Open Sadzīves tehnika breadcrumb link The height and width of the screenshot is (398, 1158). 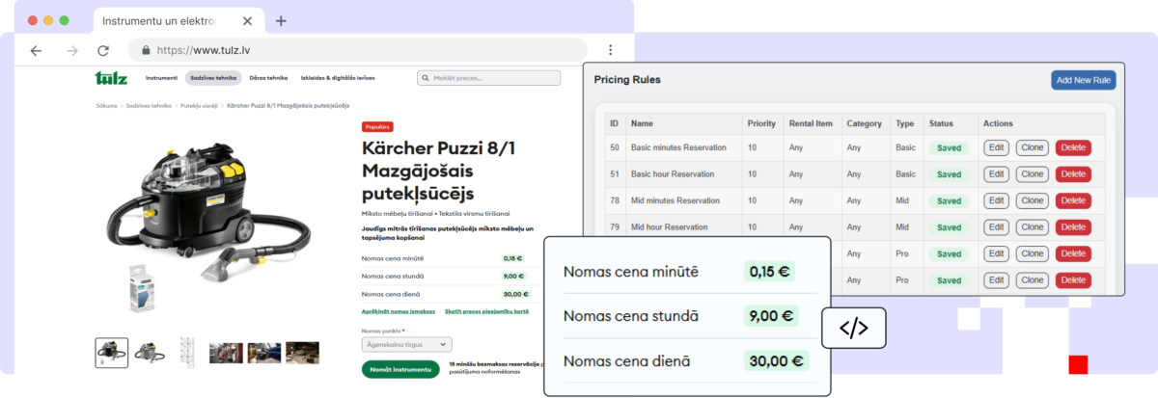[x=149, y=105]
